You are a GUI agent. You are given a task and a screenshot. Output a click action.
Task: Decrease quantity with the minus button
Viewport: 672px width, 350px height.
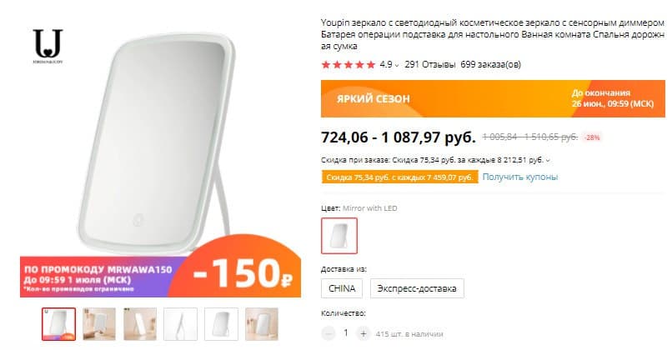point(328,333)
